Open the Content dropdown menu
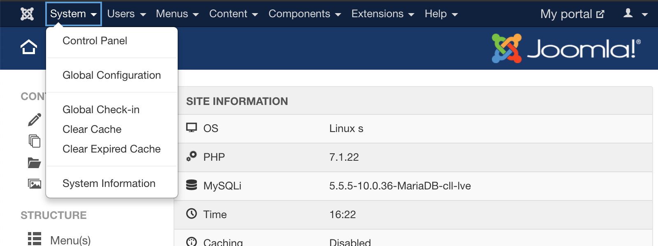This screenshot has width=658, height=246. tap(233, 14)
